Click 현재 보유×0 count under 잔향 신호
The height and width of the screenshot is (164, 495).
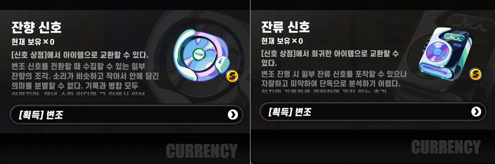click(33, 42)
